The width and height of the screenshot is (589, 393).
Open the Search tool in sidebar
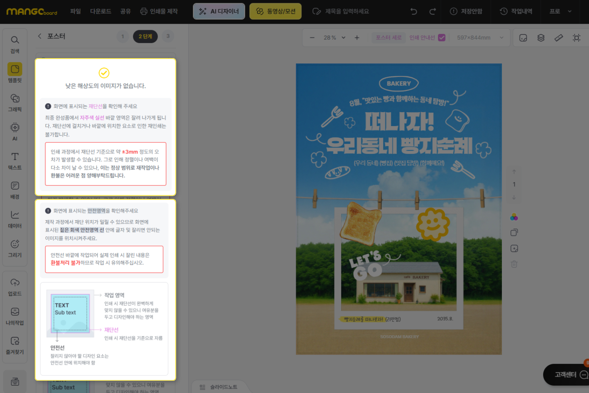click(x=15, y=44)
